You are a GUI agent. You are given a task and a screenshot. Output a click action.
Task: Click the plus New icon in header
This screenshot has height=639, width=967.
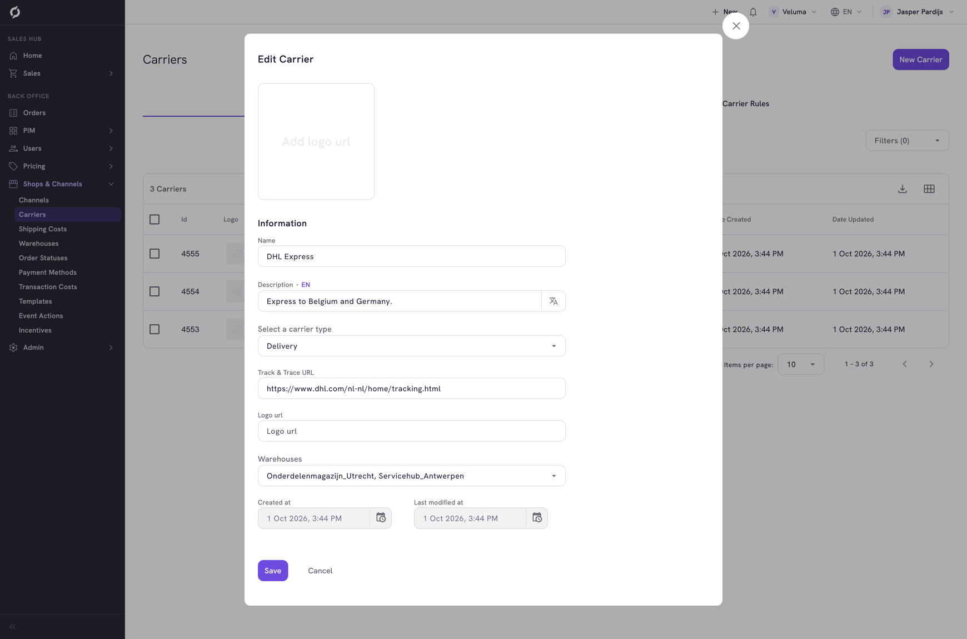pyautogui.click(x=715, y=12)
